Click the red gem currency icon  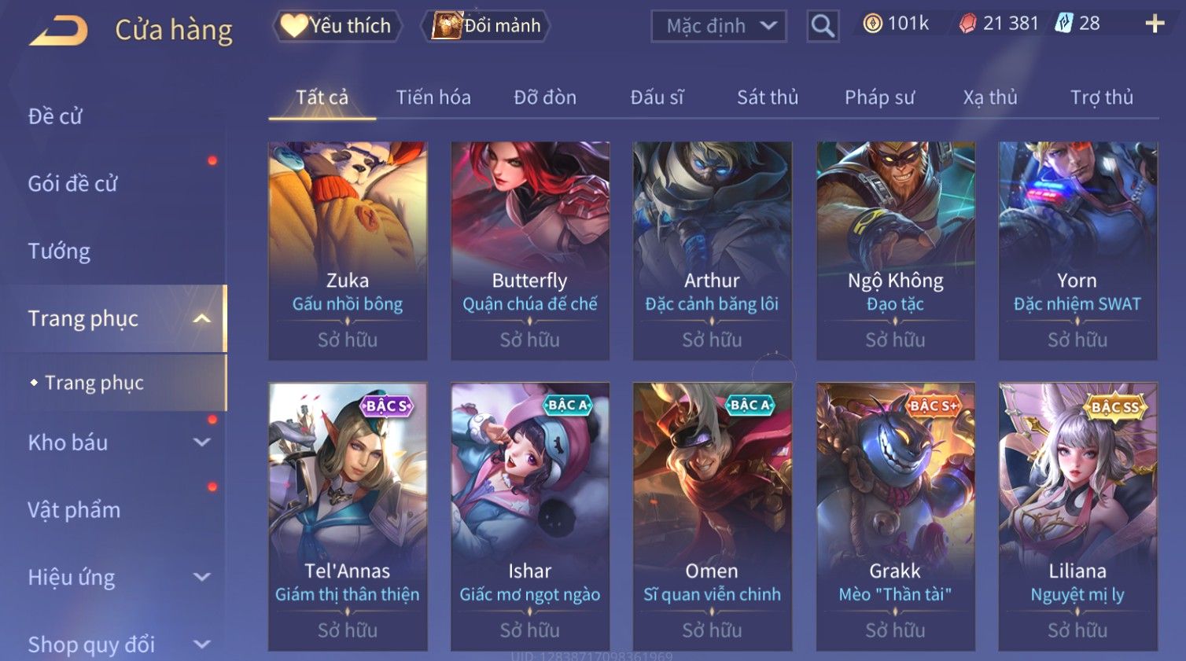[x=967, y=24]
